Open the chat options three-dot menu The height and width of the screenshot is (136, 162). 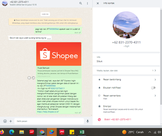(x=87, y=3)
